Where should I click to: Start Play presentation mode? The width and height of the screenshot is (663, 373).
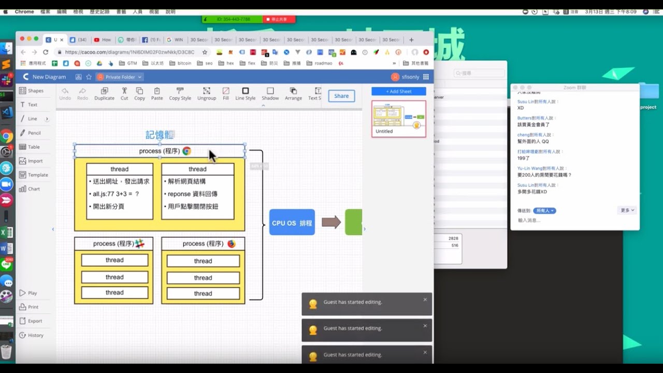click(28, 293)
